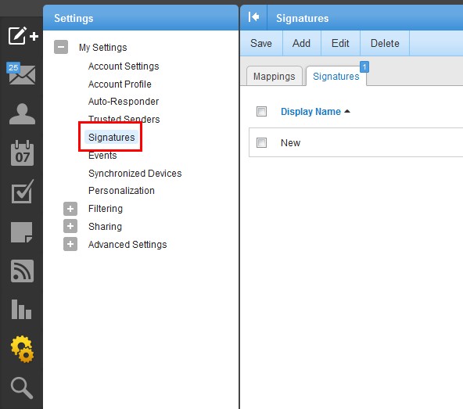Open the notes icon in sidebar
The height and width of the screenshot is (409, 463).
coord(22,232)
